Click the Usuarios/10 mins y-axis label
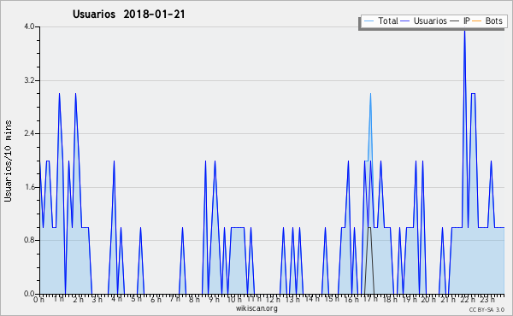 (8, 161)
